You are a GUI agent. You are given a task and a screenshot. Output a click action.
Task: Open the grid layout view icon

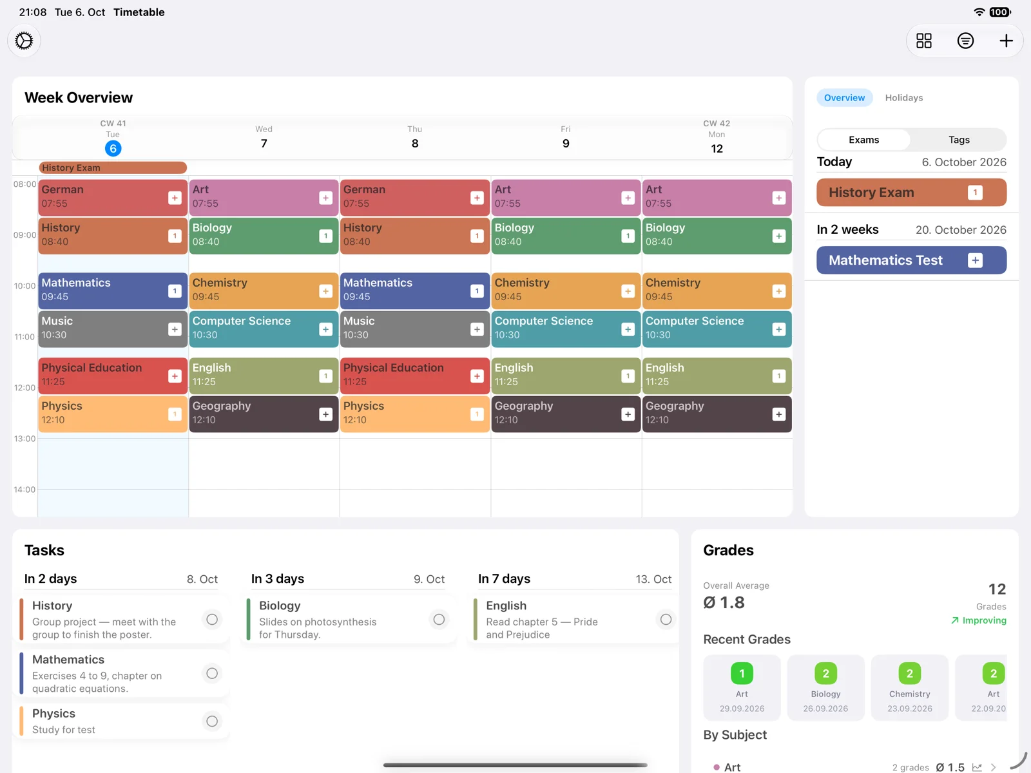point(924,41)
